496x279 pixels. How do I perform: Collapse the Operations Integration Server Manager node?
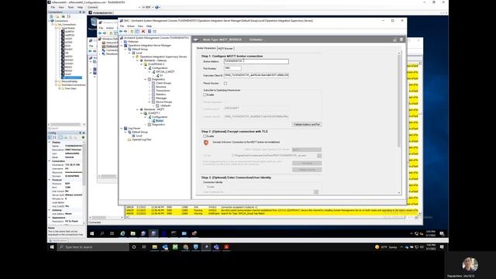(122, 45)
